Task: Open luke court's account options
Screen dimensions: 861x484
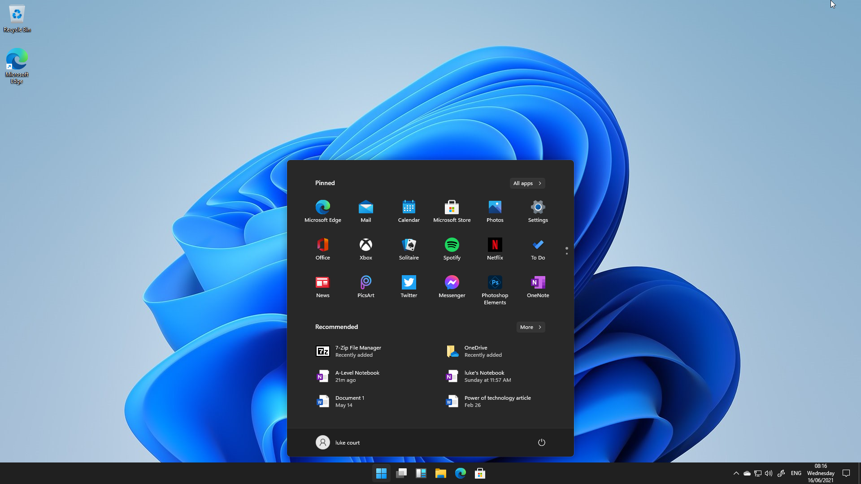Action: tap(338, 442)
